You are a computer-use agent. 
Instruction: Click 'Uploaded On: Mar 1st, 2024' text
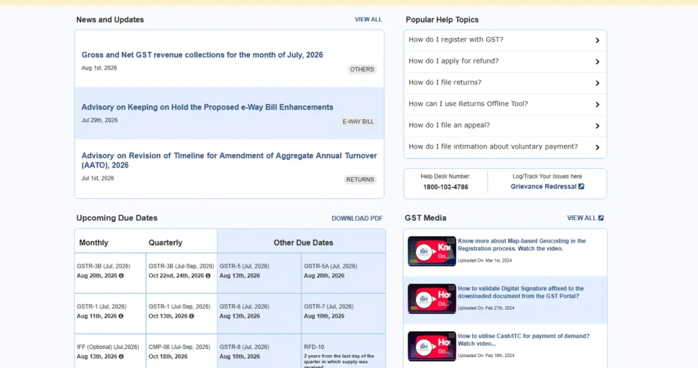click(x=485, y=260)
